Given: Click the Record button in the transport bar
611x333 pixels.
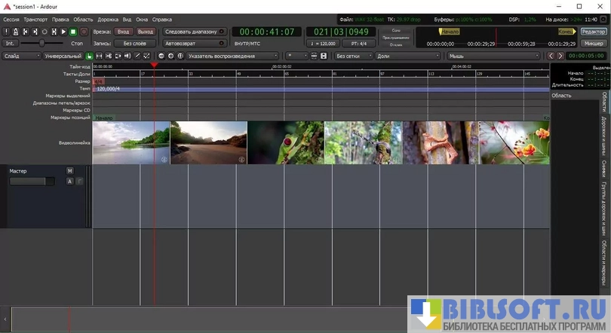Looking at the screenshot, I should click(82, 32).
